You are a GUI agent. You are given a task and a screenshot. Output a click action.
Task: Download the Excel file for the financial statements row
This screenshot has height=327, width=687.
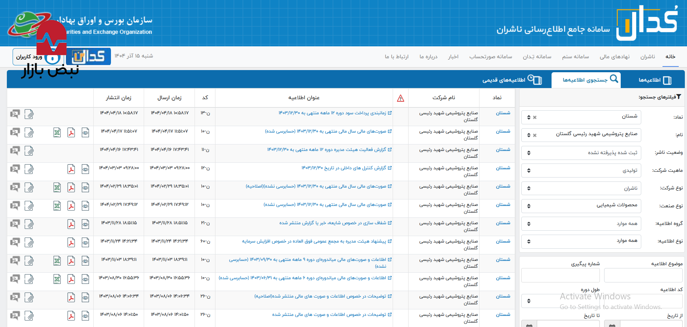pyautogui.click(x=57, y=133)
